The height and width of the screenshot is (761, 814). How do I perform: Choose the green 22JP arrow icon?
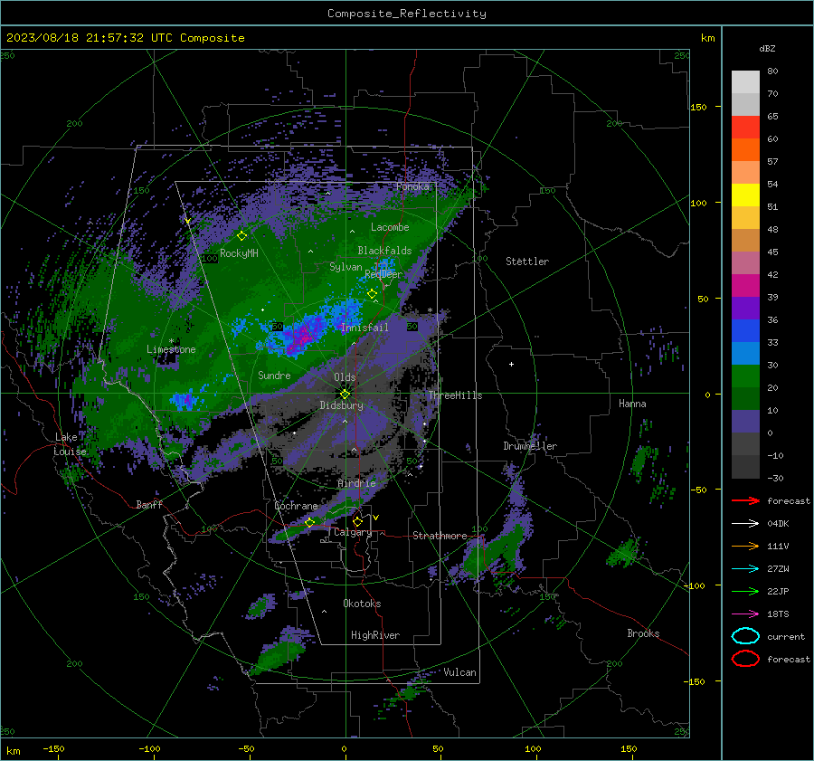745,591
